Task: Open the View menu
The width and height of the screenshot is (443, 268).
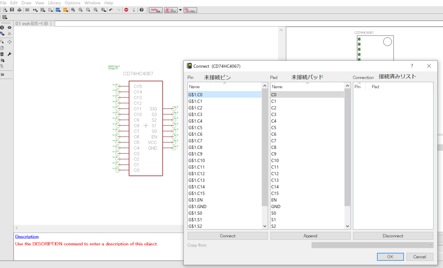Action: coord(40,3)
